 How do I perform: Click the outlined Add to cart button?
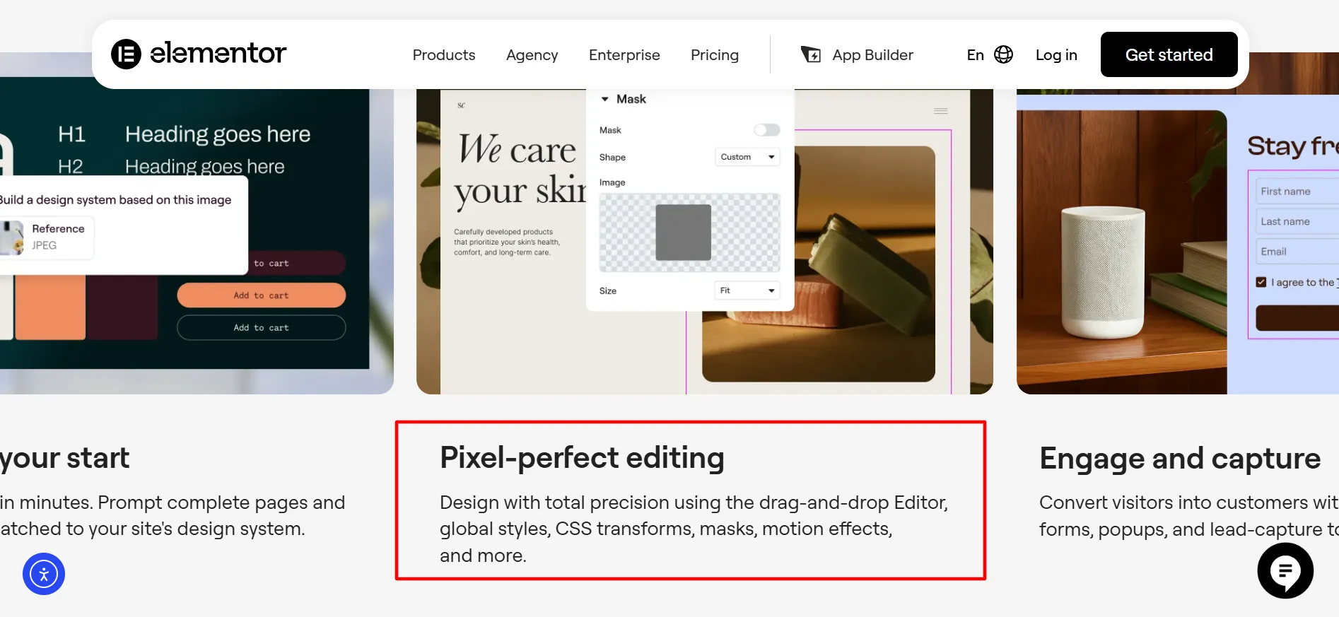(262, 328)
